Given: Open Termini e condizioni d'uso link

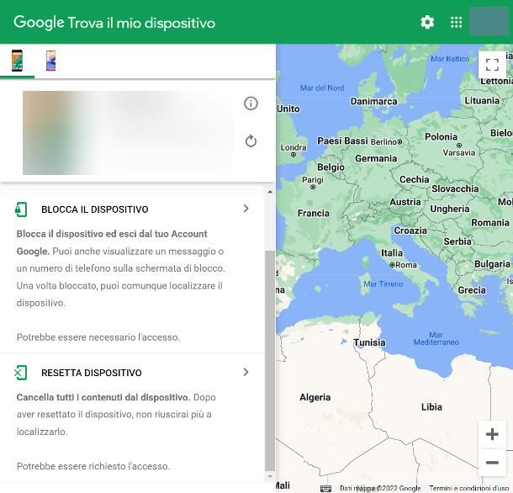Looking at the screenshot, I should [468, 488].
